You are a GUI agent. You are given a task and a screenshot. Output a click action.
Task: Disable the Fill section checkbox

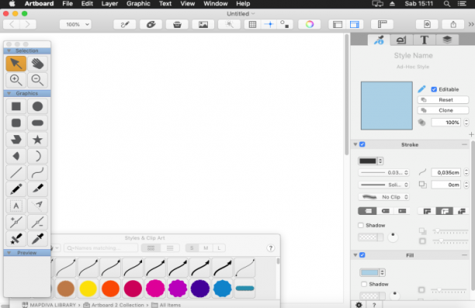click(362, 255)
